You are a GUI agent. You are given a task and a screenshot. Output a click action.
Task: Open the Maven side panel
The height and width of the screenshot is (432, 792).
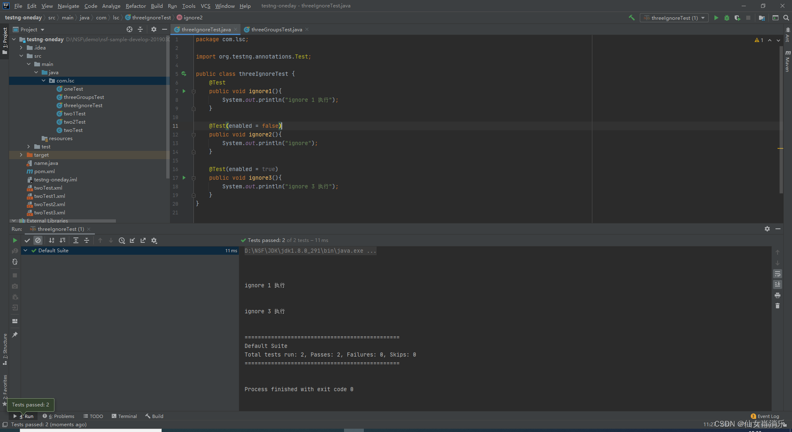[787, 61]
